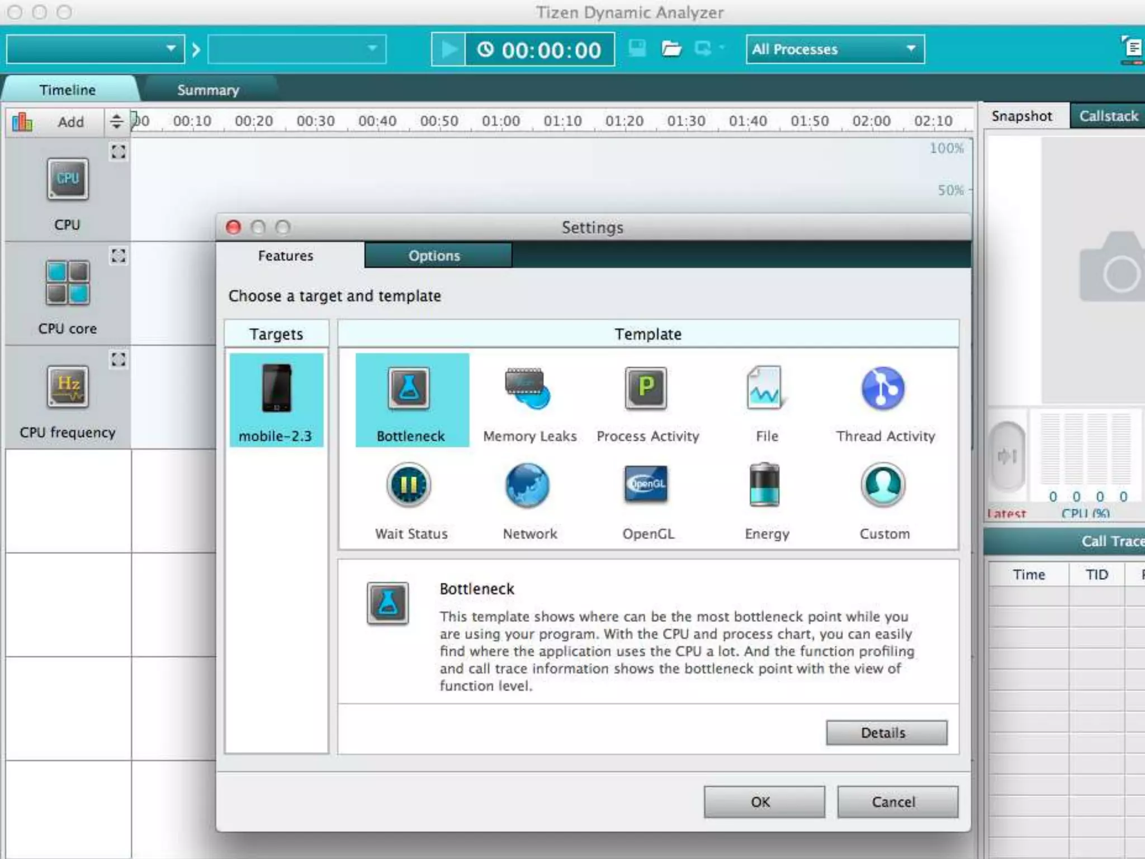Screen dimensions: 1145x859
Task: Maximize the CPU chart expand toggle
Action: click(x=119, y=152)
